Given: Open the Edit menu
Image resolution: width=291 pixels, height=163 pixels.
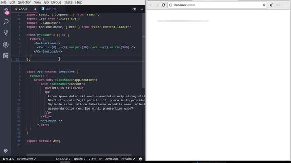Looking at the screenshot, I should point(12,2).
